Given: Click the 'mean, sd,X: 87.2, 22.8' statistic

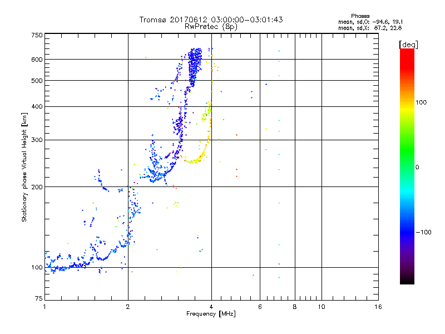Looking at the screenshot, I should pos(370,28).
